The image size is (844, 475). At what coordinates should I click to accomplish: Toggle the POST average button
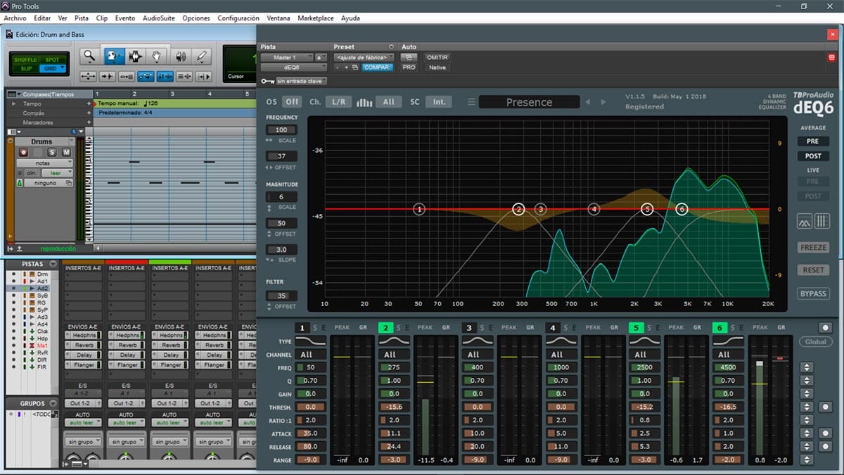813,156
